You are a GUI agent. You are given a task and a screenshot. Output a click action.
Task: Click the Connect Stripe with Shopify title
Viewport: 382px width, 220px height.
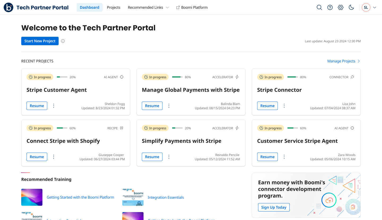click(x=63, y=141)
